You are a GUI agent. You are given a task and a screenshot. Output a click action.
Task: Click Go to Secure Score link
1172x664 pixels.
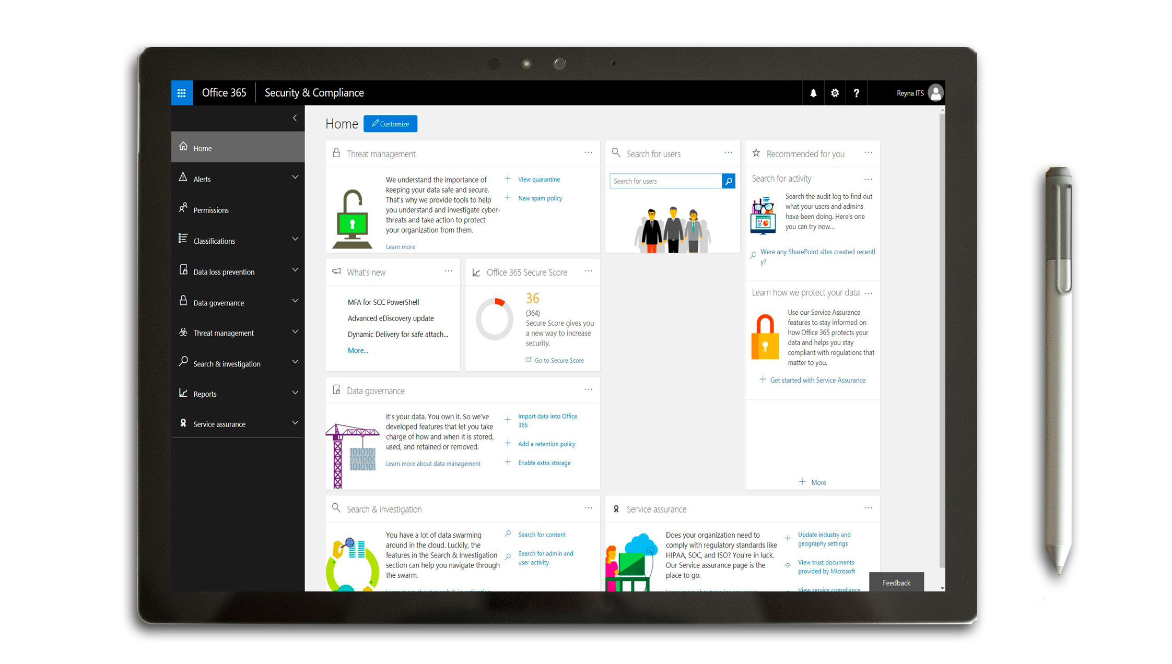(559, 360)
